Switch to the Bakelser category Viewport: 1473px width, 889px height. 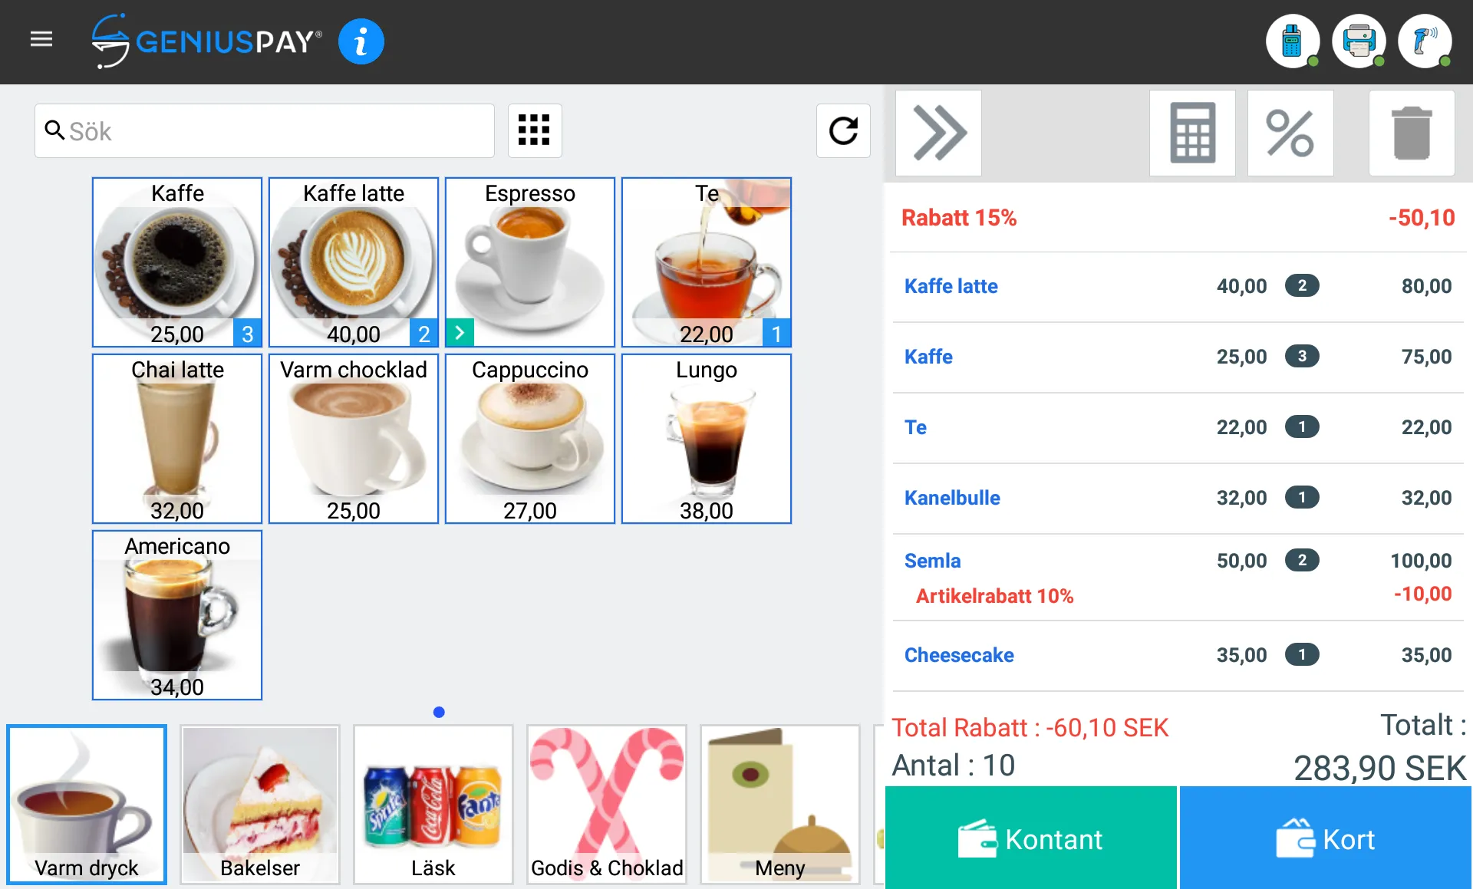[260, 805]
